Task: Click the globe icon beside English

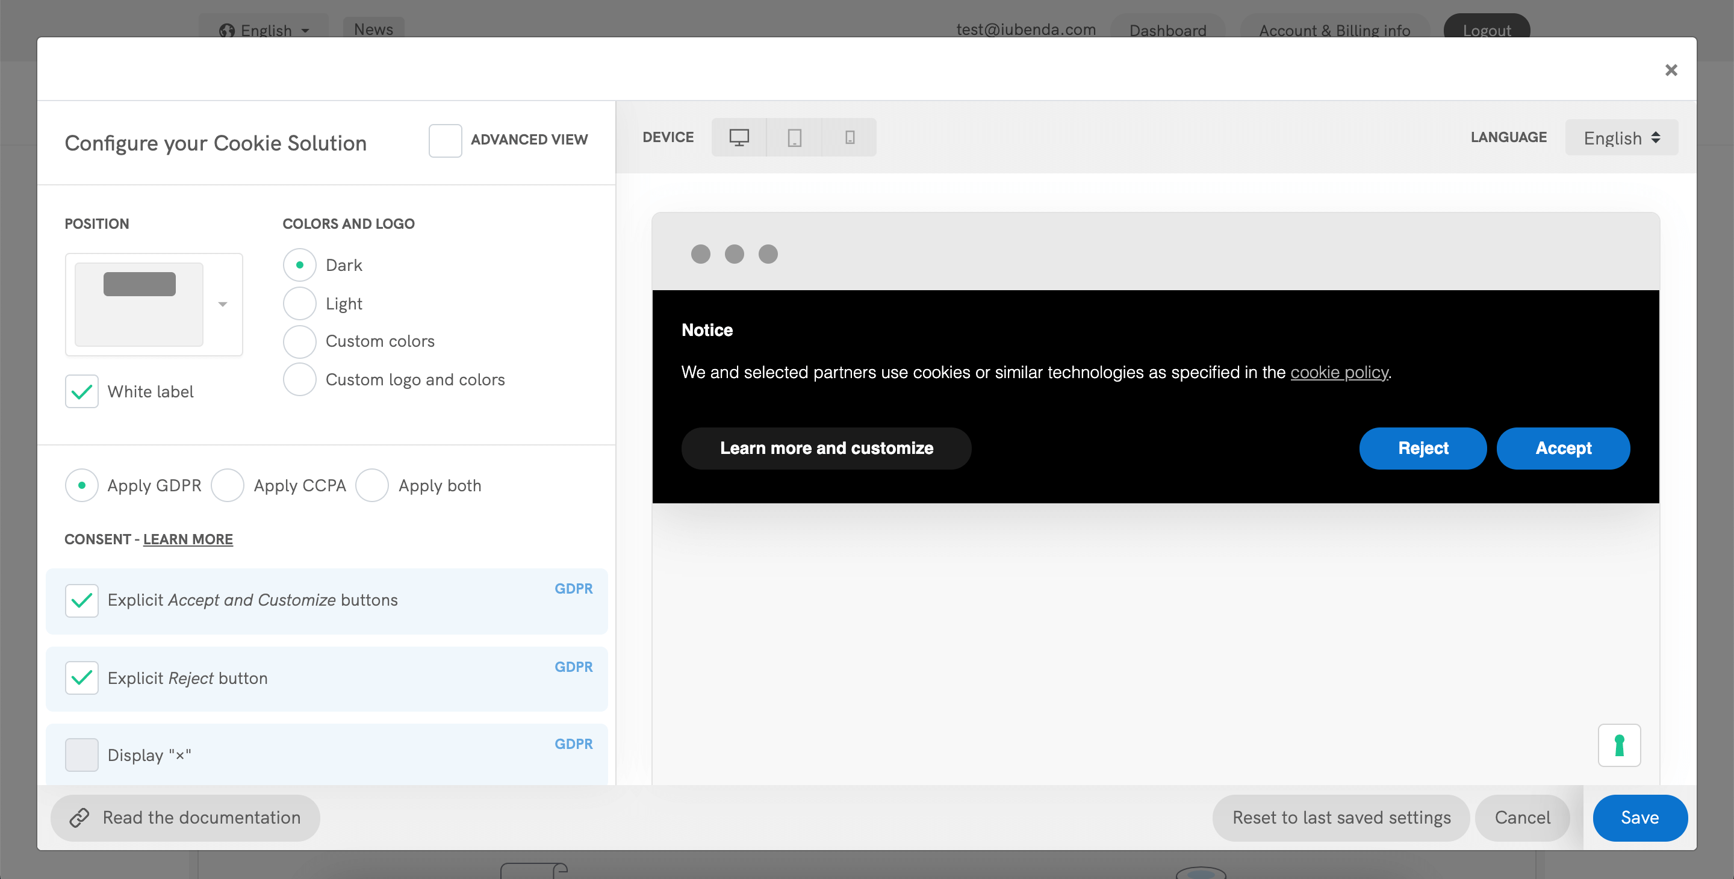Action: point(227,30)
